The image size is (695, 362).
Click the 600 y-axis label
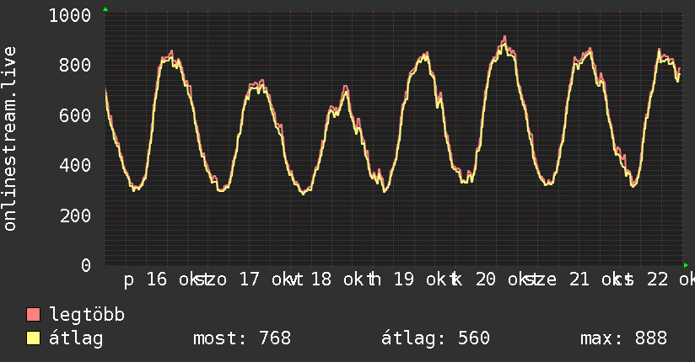[75, 115]
